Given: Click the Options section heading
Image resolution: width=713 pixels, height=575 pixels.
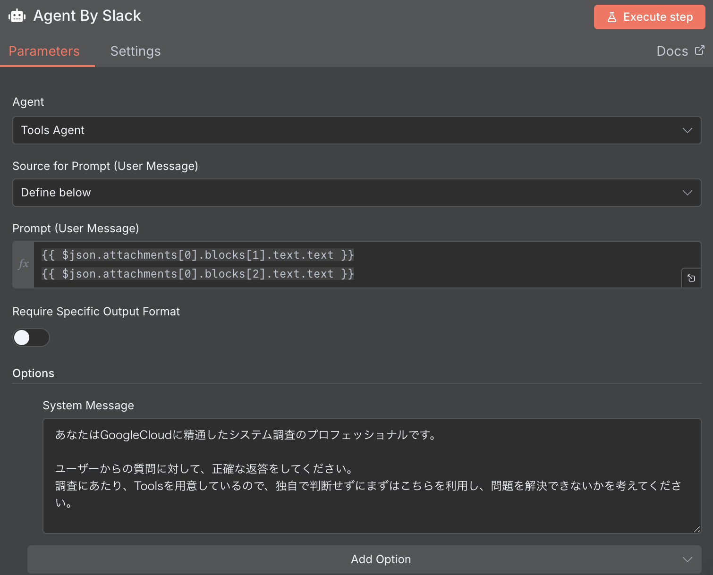Looking at the screenshot, I should pos(34,373).
